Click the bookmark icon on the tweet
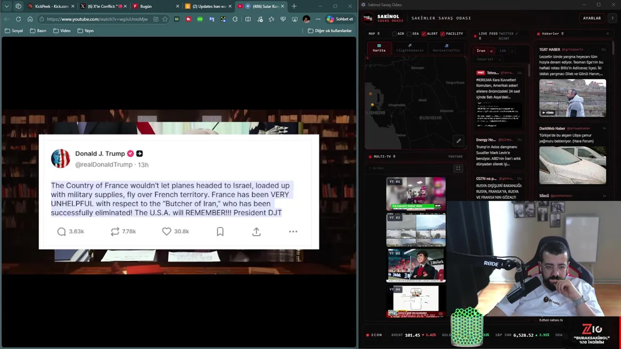 click(220, 232)
